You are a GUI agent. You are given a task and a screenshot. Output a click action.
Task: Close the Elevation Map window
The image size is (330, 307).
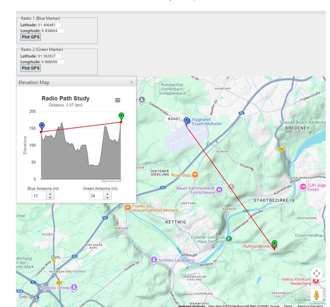click(131, 82)
